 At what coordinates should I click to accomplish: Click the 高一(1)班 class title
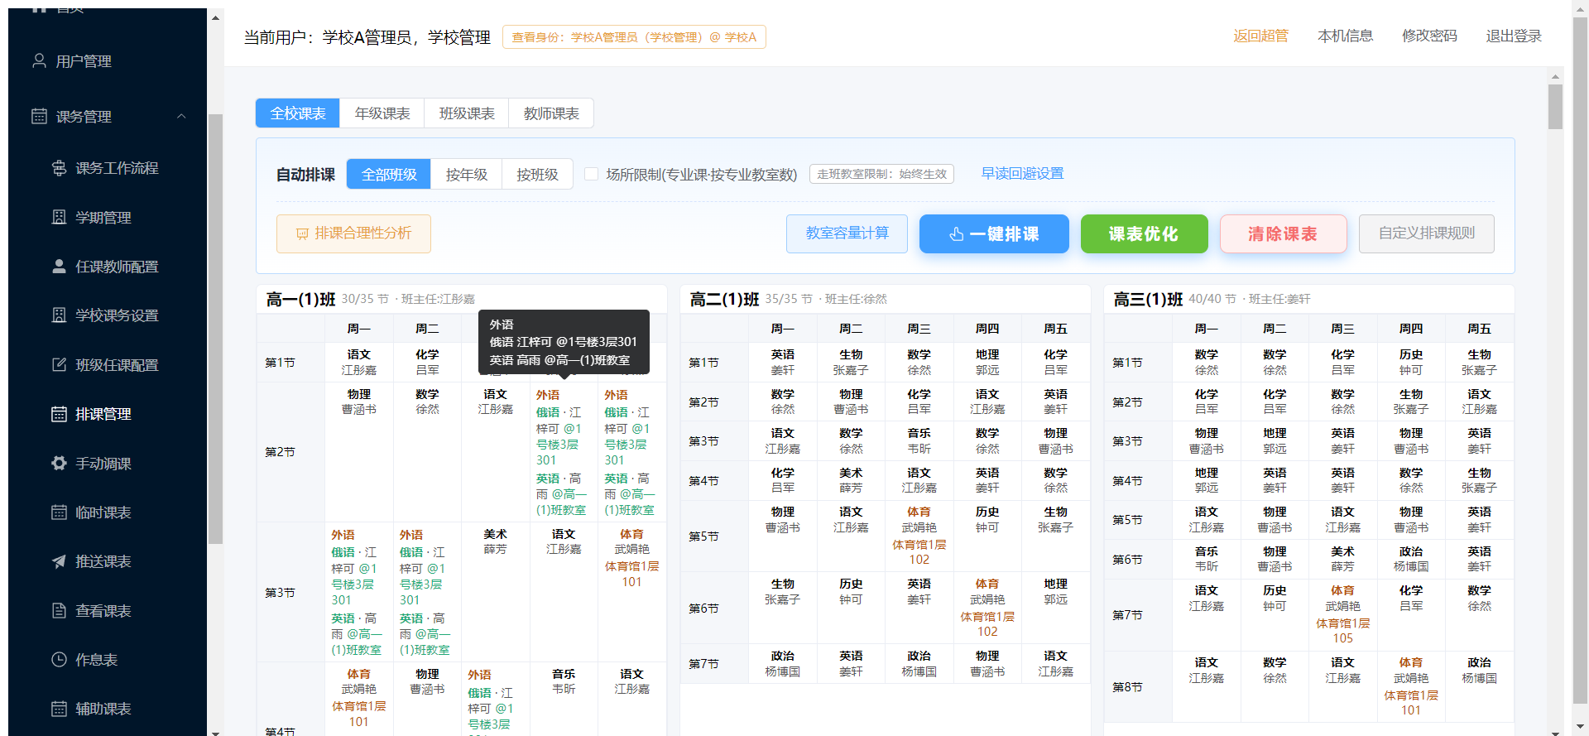click(300, 299)
